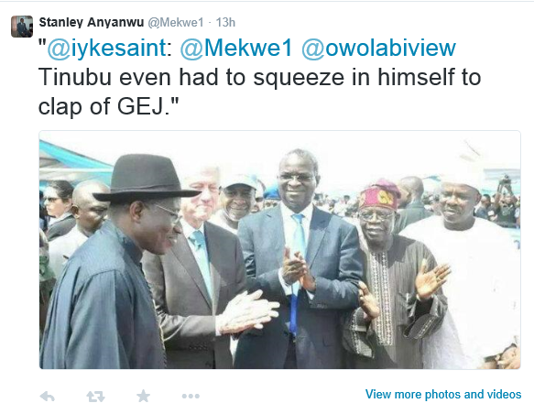Open the tweet permalink via 13h timestamp
This screenshot has width=534, height=414.
pyautogui.click(x=225, y=23)
